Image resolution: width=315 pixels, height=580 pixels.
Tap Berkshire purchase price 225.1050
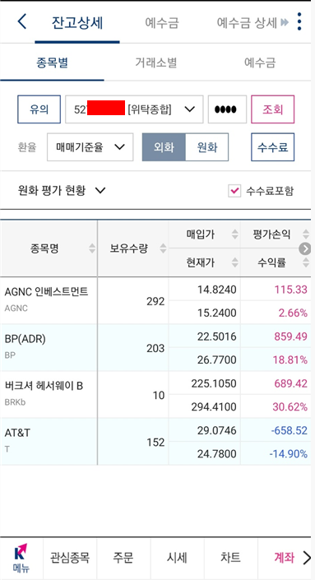(214, 383)
